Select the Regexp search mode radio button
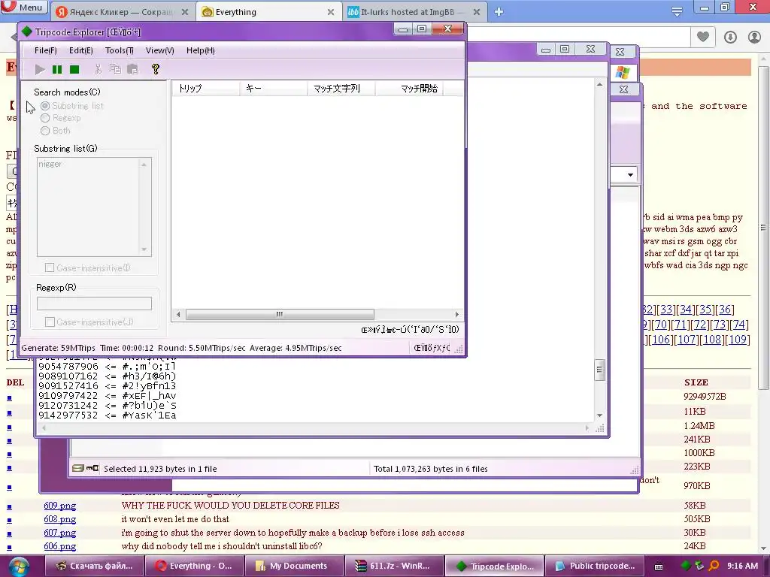 pos(45,118)
